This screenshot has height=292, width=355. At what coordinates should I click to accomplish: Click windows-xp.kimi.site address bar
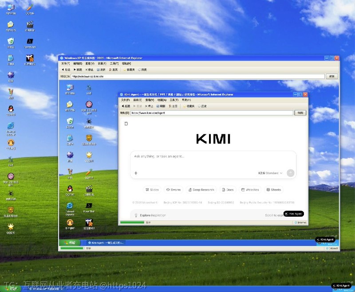point(197,76)
